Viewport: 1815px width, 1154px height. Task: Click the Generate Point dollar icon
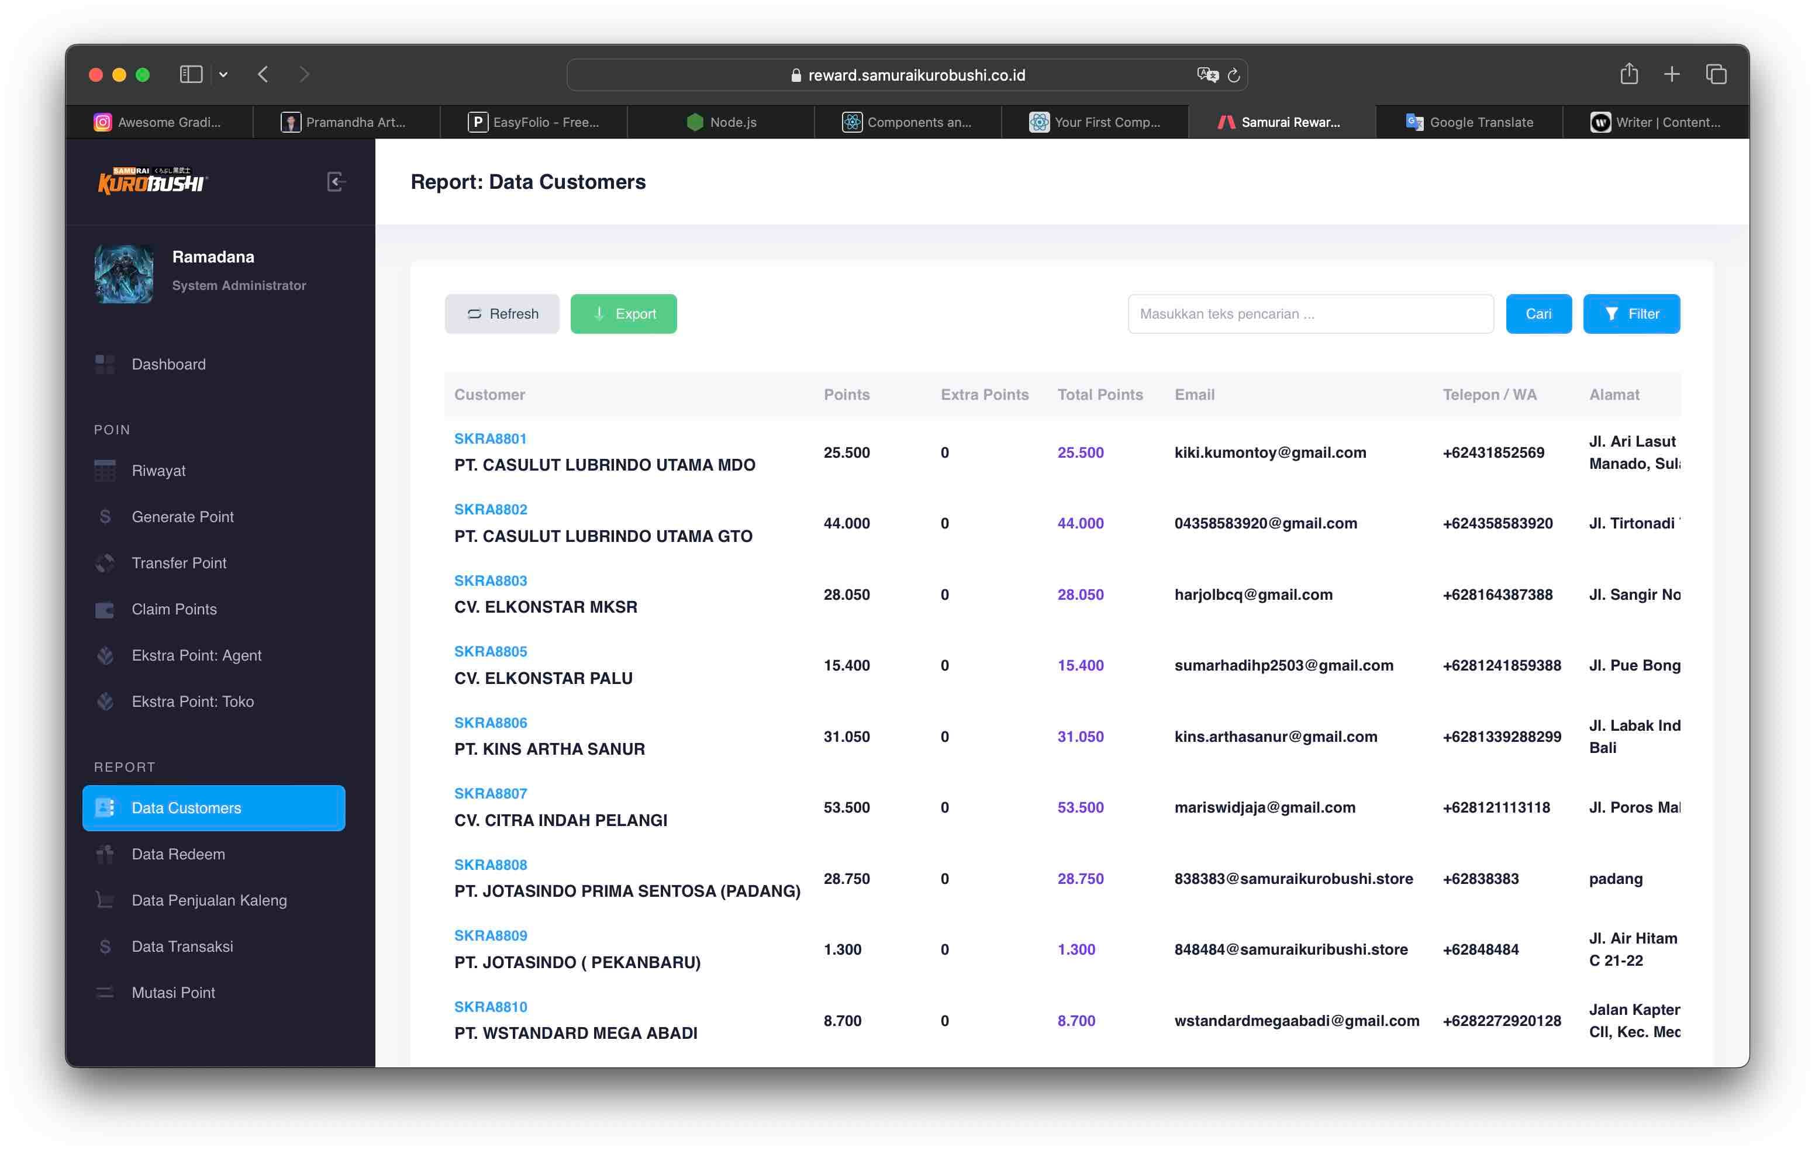105,516
